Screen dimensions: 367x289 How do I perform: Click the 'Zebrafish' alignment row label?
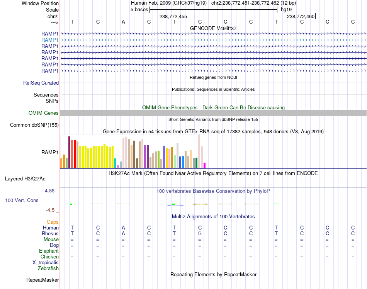tap(48, 269)
